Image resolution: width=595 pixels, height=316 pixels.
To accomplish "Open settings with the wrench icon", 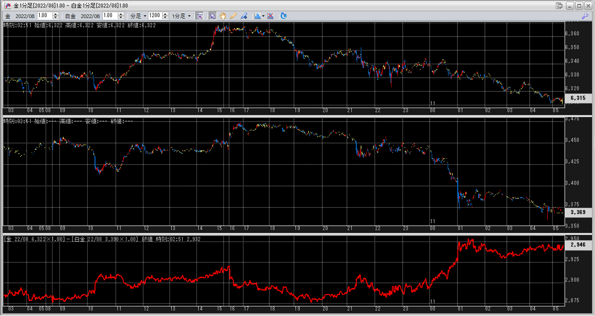I will pos(584,16).
